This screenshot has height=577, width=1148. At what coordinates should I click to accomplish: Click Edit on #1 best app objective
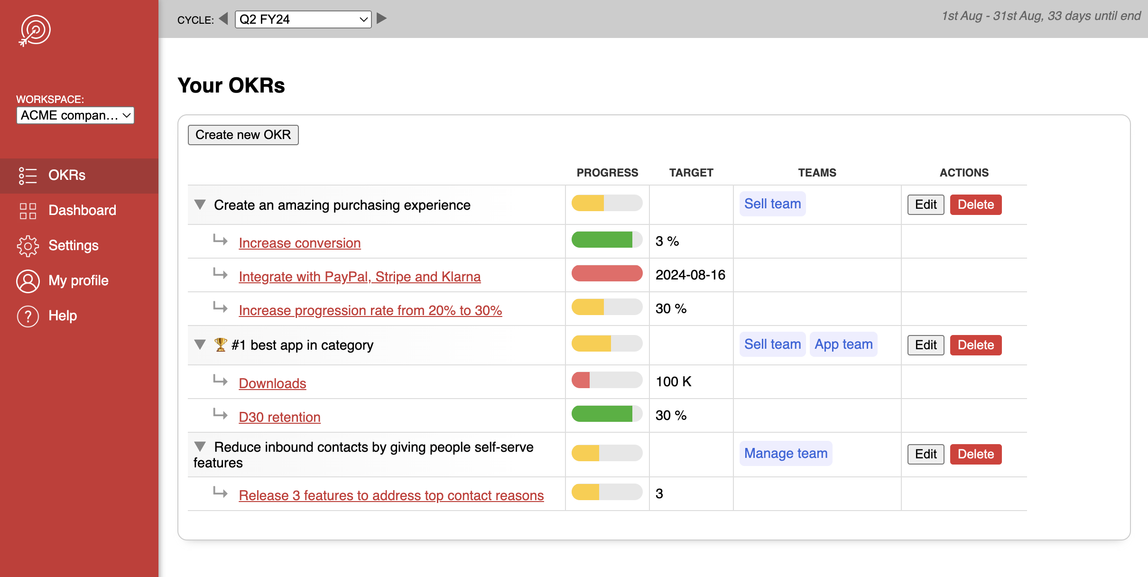pos(925,344)
